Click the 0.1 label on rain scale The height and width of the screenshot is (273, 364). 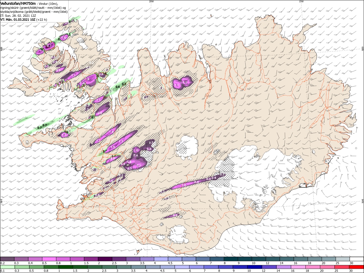2,271
